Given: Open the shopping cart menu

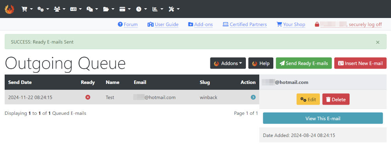Looking at the screenshot, I should pos(27,9).
